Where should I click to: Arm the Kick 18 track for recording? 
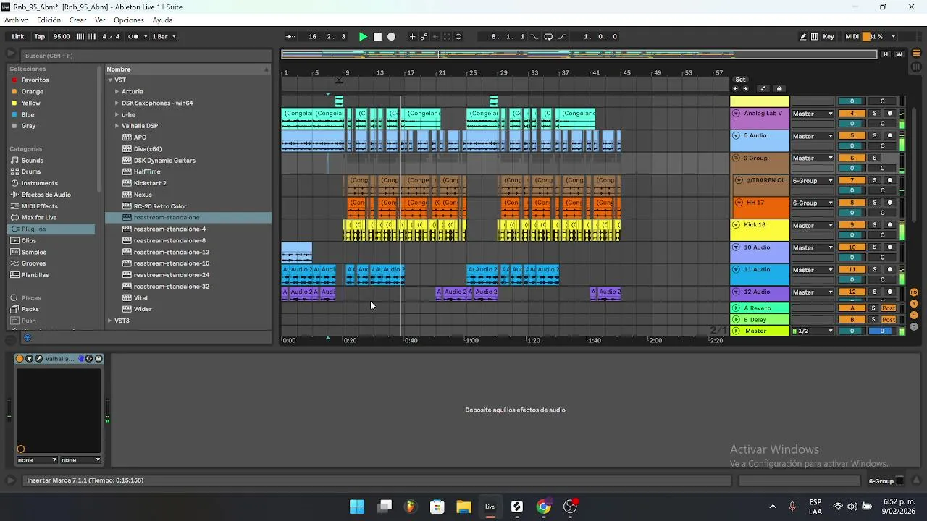(x=890, y=225)
